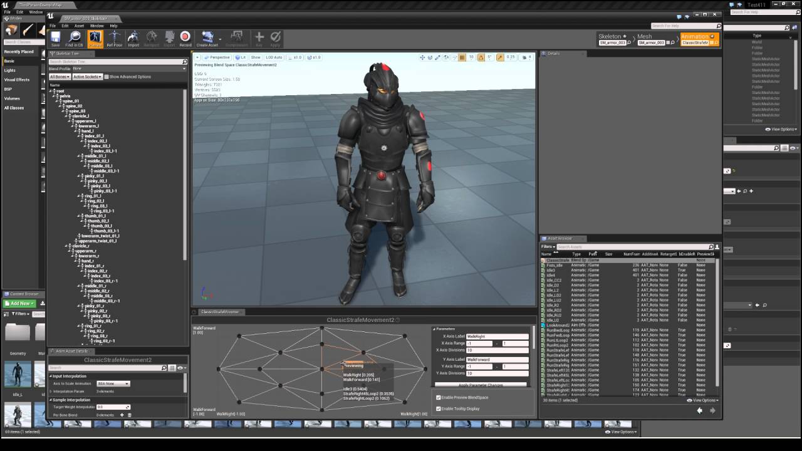Click the Record toolbar icon
This screenshot has height=451, width=802.
(185, 39)
